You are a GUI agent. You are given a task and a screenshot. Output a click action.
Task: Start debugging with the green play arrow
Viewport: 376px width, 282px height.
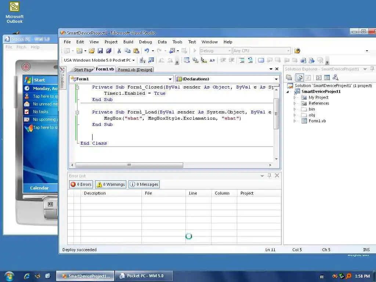[x=195, y=51]
